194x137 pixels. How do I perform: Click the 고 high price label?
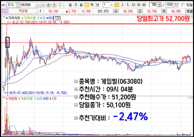[x=140, y=11]
